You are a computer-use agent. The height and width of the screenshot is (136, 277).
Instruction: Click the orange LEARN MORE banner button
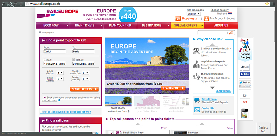(173, 88)
